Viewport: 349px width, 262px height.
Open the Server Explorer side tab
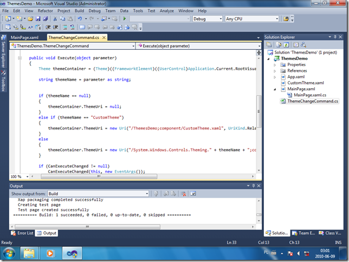(x=3, y=51)
